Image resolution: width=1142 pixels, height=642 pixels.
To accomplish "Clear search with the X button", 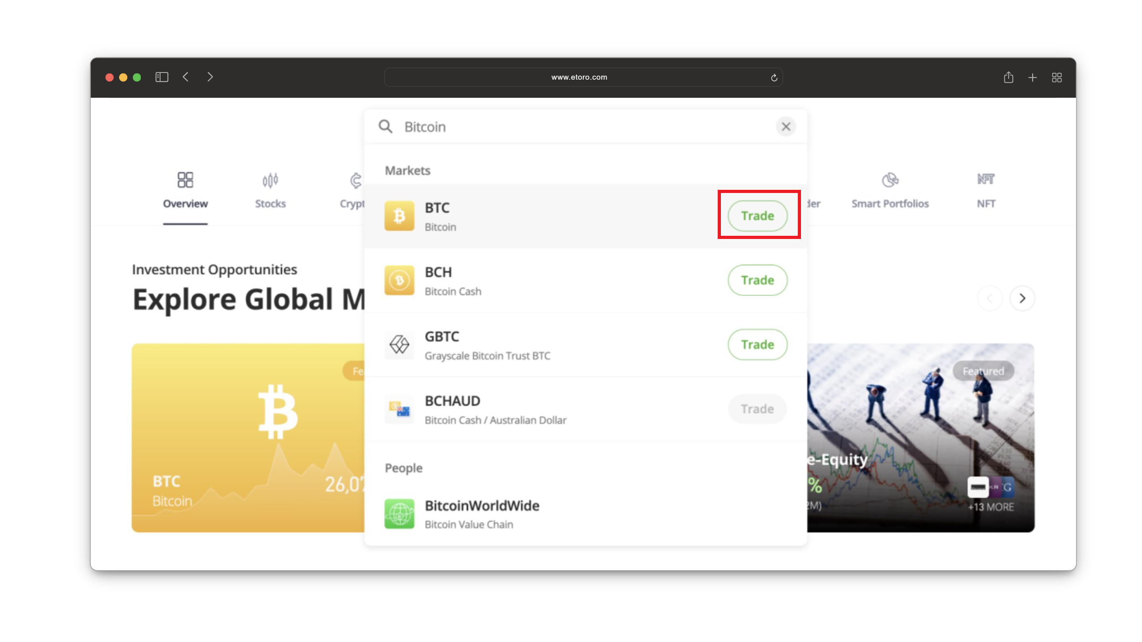I will point(786,127).
